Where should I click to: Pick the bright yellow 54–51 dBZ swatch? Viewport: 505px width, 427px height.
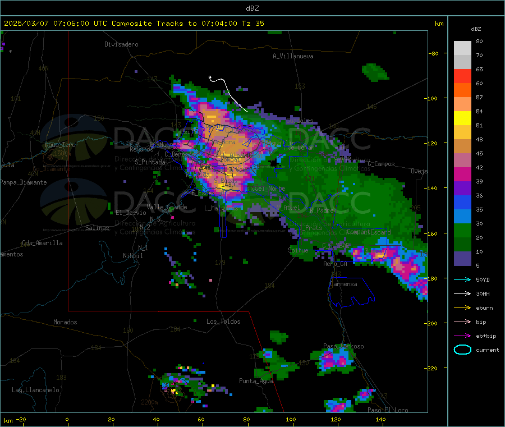[462, 118]
